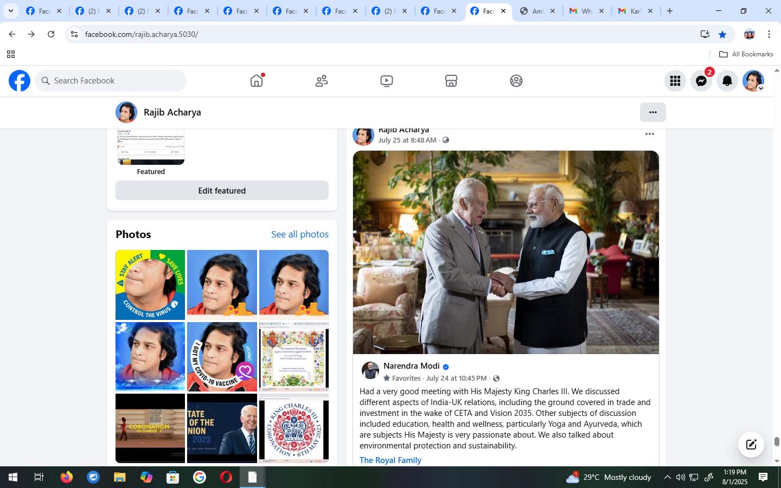Open coronation invitation photo thumbnail
The image size is (781, 488).
pyautogui.click(x=294, y=357)
